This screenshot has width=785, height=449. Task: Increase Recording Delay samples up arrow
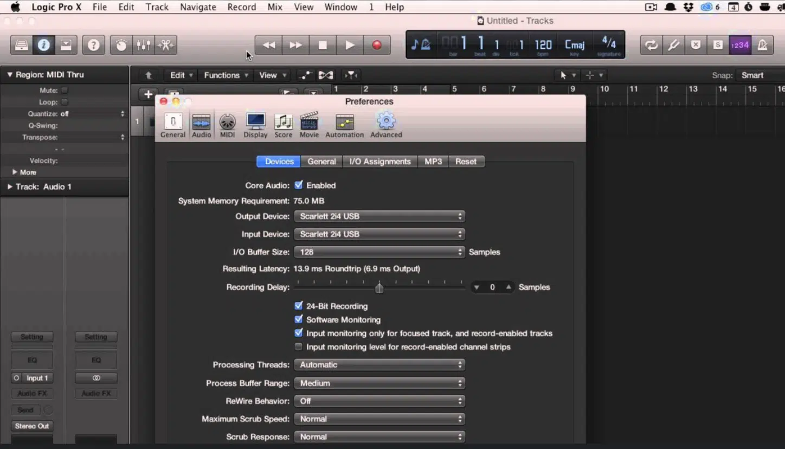click(x=509, y=287)
